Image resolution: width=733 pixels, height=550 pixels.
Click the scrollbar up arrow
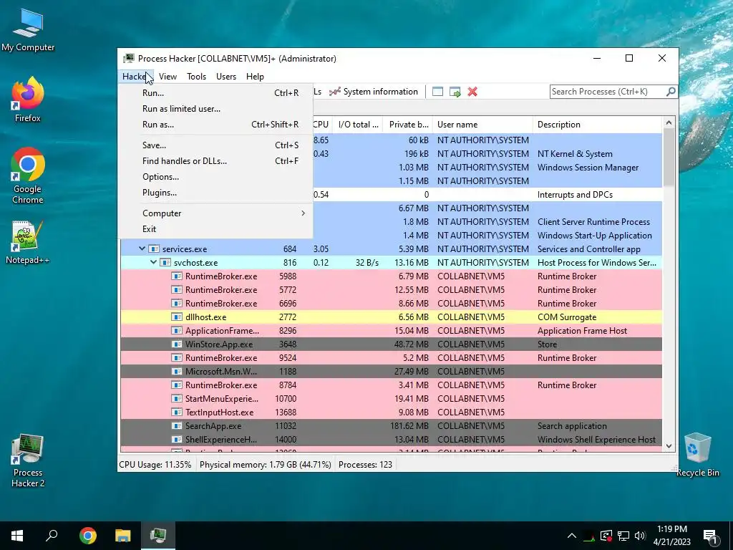pos(669,123)
